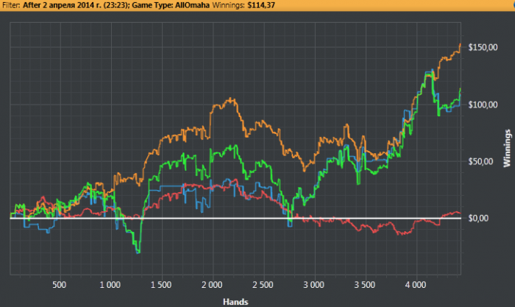The height and width of the screenshot is (307, 515).
Task: Click the green line's lowest dip near 1 250 hands
Action: pyautogui.click(x=138, y=252)
